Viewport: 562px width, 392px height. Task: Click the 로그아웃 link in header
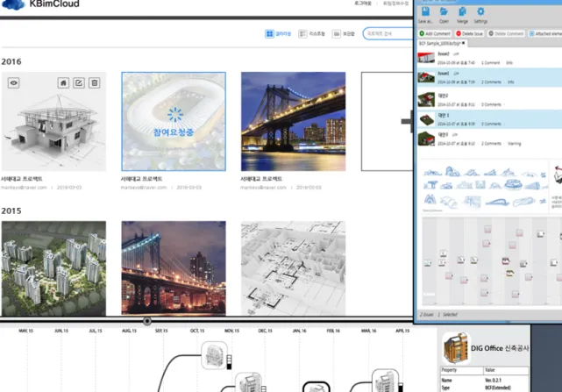[x=363, y=4]
